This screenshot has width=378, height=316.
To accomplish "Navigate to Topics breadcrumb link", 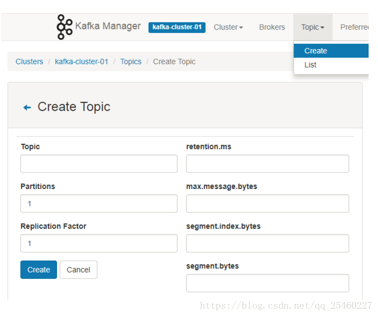I will pyautogui.click(x=131, y=62).
